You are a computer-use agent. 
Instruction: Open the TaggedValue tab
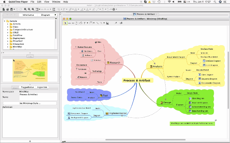tap(28, 87)
